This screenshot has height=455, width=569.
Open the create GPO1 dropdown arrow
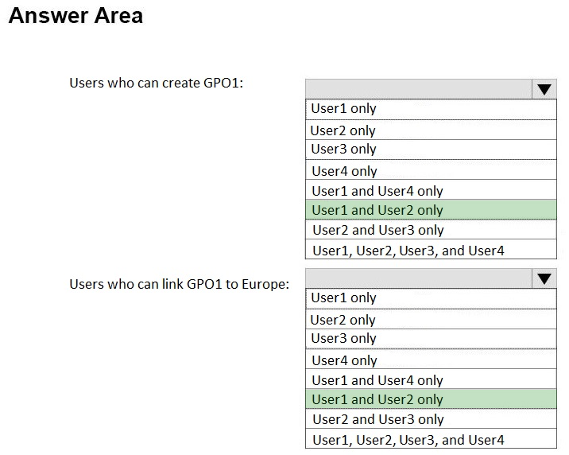[544, 89]
